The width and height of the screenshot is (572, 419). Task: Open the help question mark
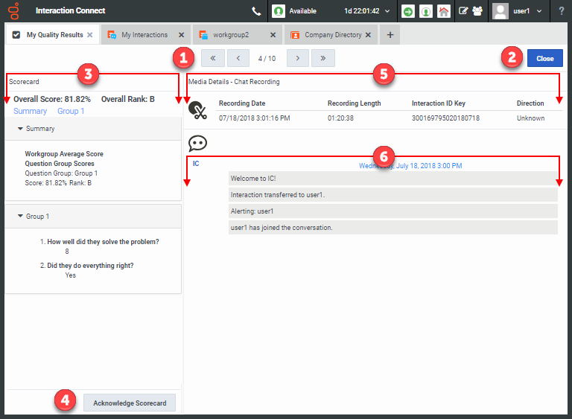click(561, 11)
